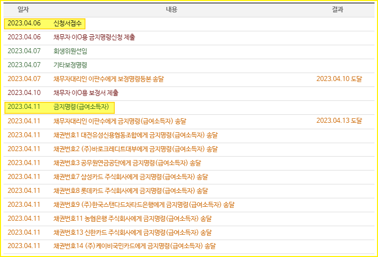Click date 2023.04.11 of 채권번호7 삼성카드 row

24,176
